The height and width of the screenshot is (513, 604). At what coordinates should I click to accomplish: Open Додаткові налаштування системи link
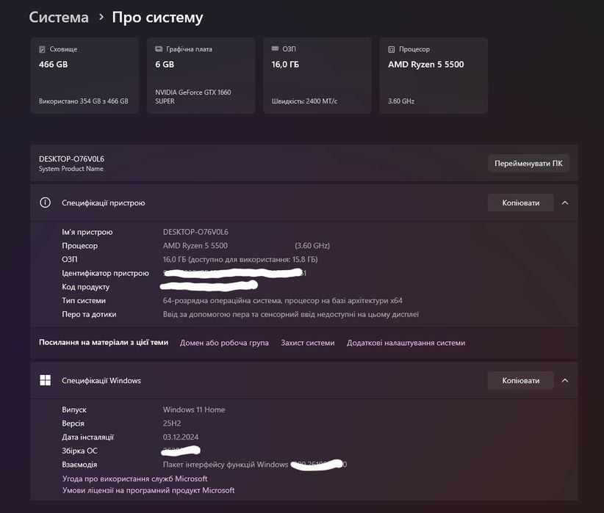coord(406,343)
